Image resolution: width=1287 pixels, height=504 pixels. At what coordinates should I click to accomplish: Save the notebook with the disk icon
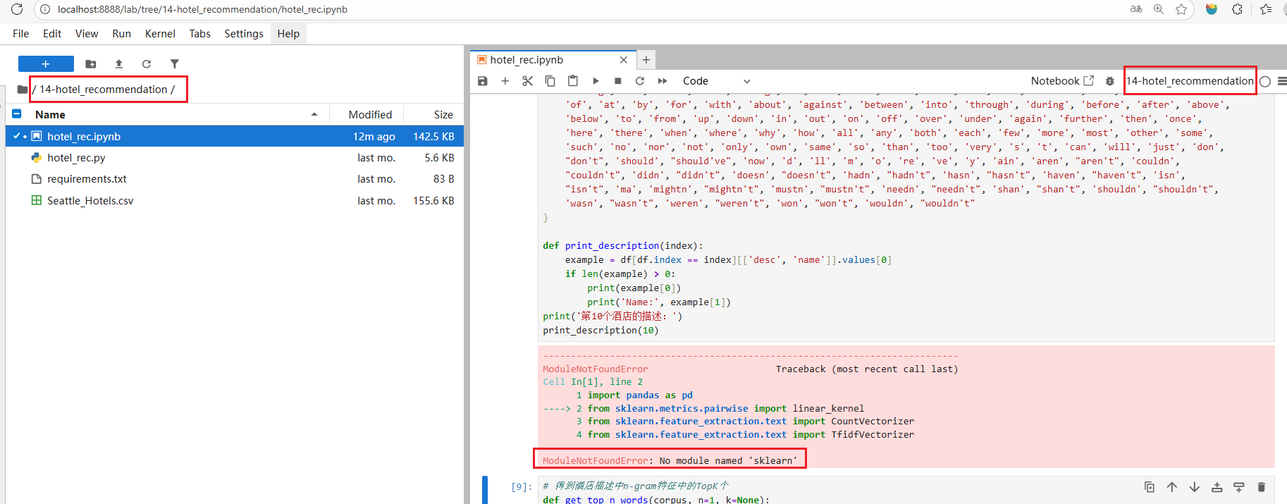483,81
